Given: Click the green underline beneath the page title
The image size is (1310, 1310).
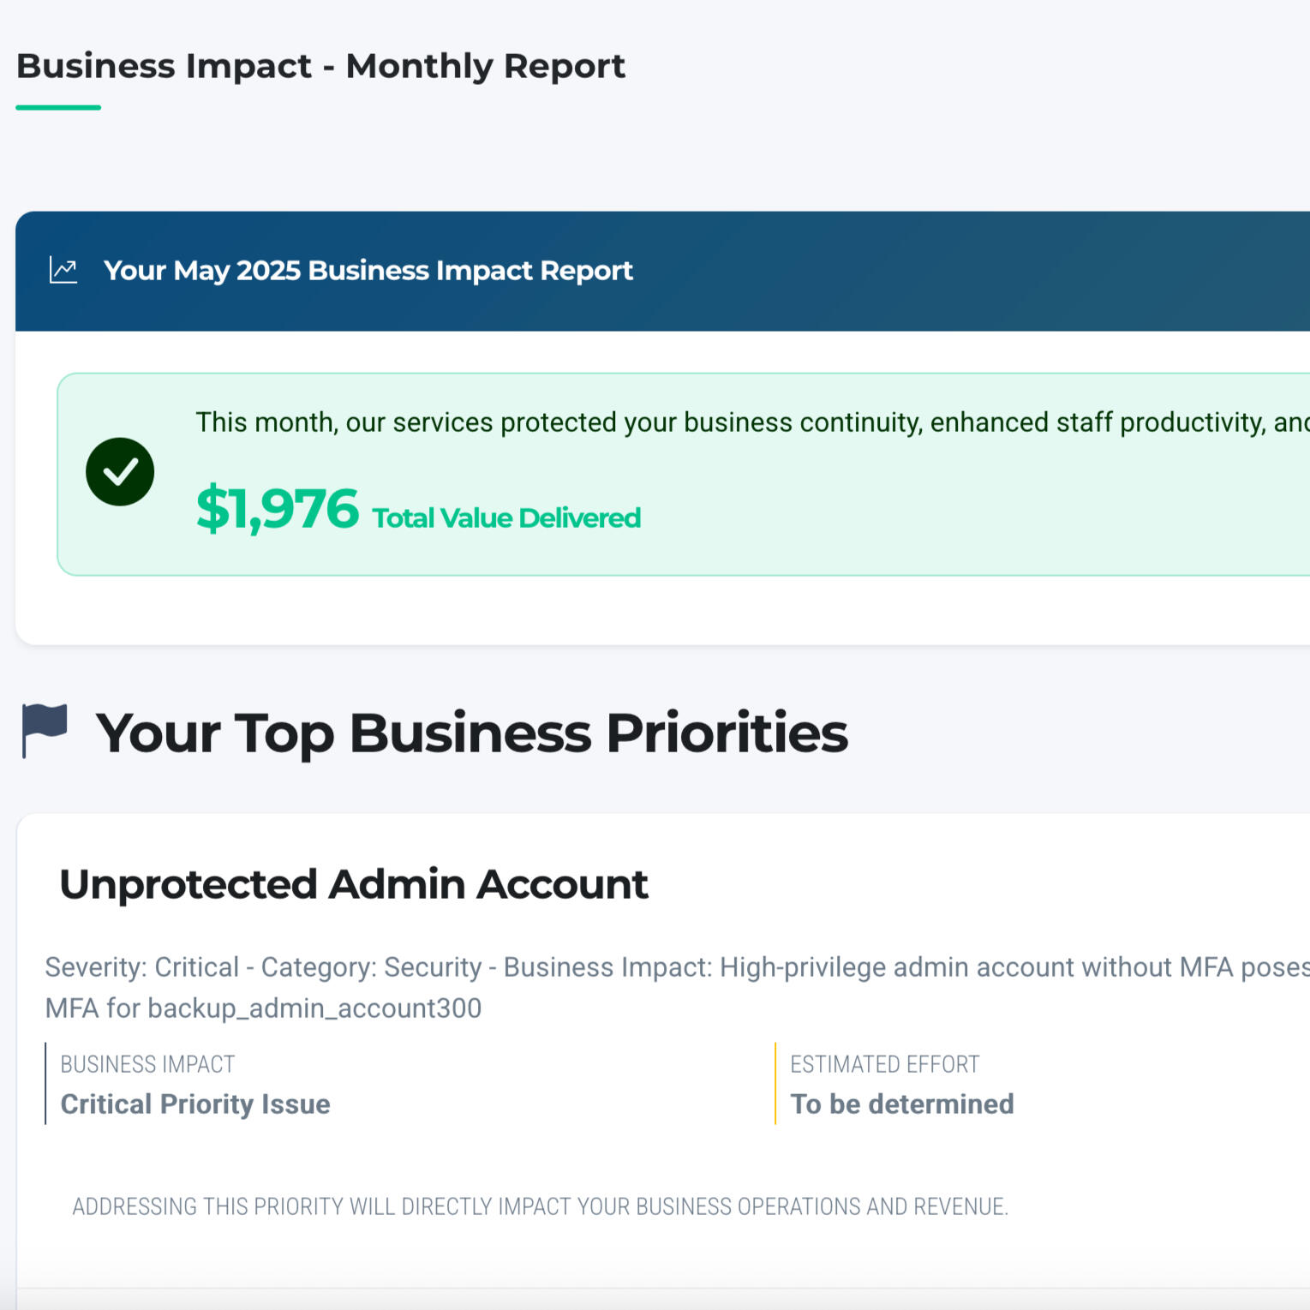Looking at the screenshot, I should pyautogui.click(x=58, y=108).
